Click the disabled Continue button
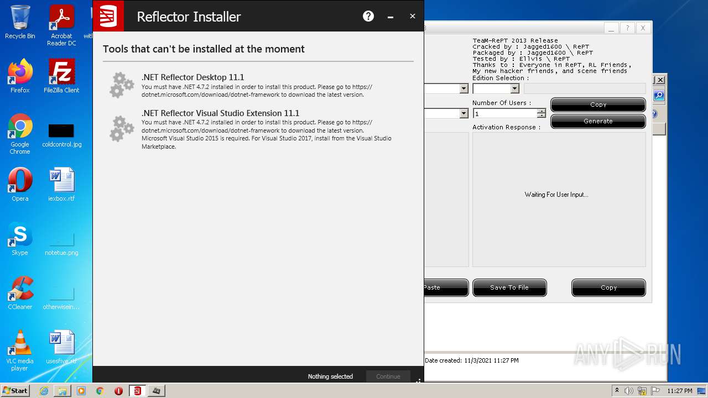Image resolution: width=708 pixels, height=398 pixels. click(388, 376)
